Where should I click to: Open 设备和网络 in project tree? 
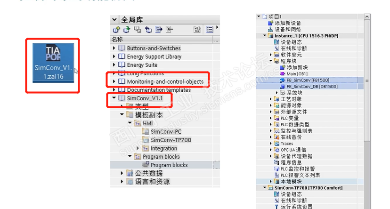coord(288,29)
